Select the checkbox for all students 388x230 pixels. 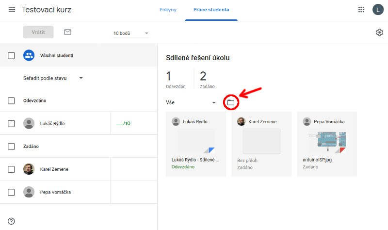point(11,55)
